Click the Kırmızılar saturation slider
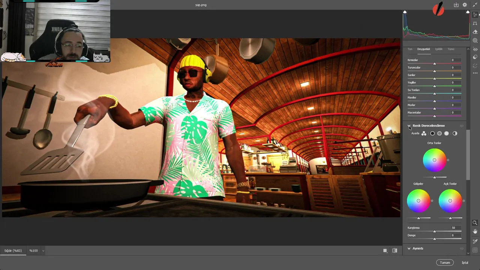Image resolution: width=480 pixels, height=270 pixels. [x=434, y=64]
